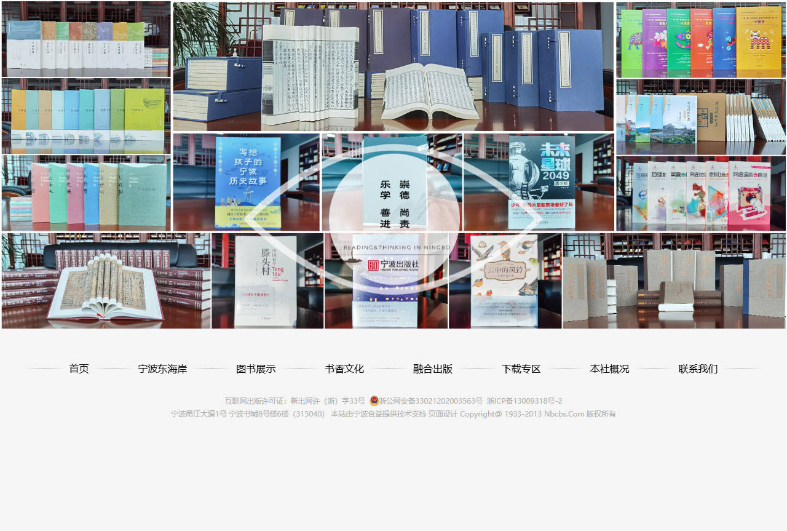View the 写给孩子的宁波历史故事 book cover

point(246,182)
